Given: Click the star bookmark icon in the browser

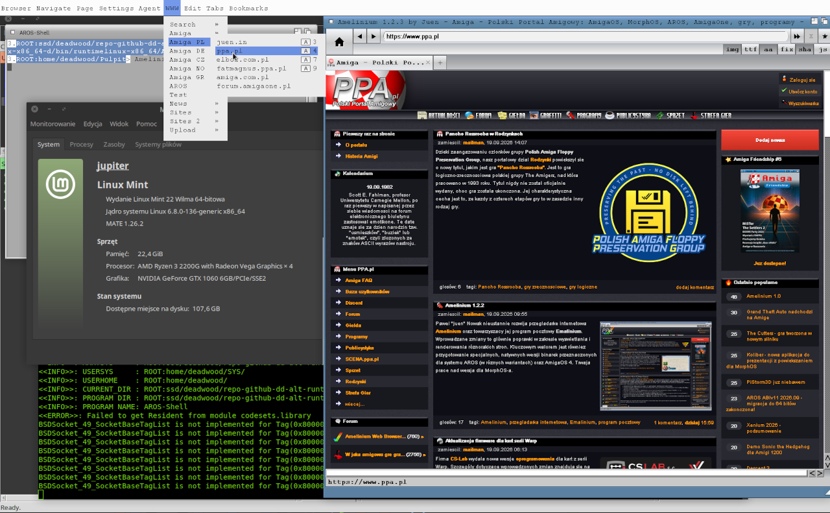Looking at the screenshot, I should click(x=824, y=36).
